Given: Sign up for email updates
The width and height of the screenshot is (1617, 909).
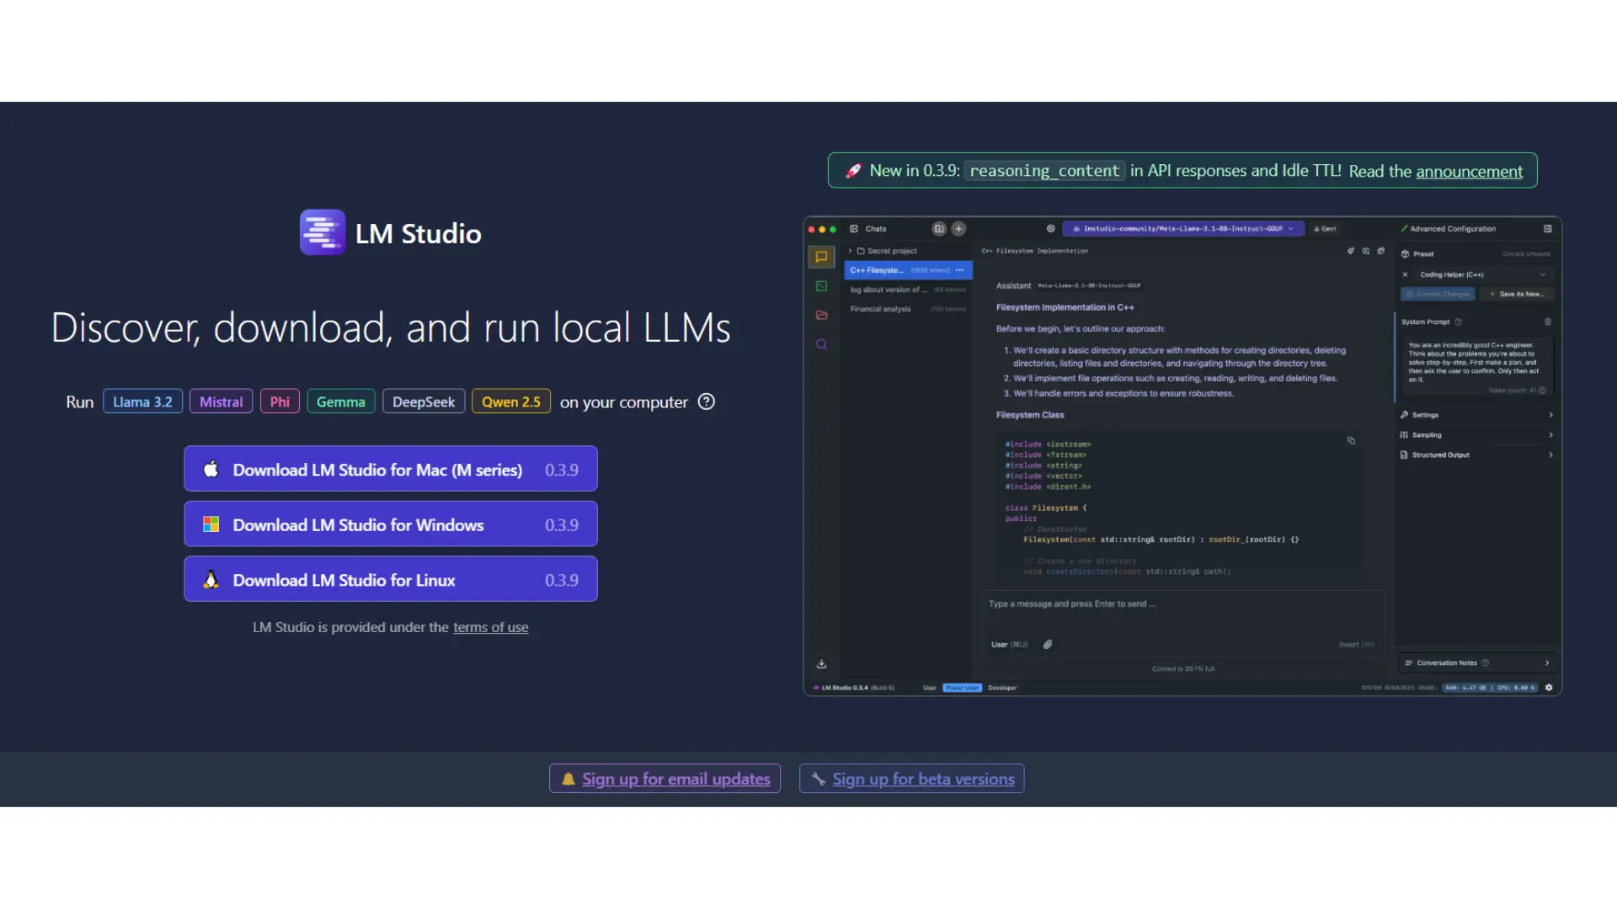Looking at the screenshot, I should coord(664,779).
